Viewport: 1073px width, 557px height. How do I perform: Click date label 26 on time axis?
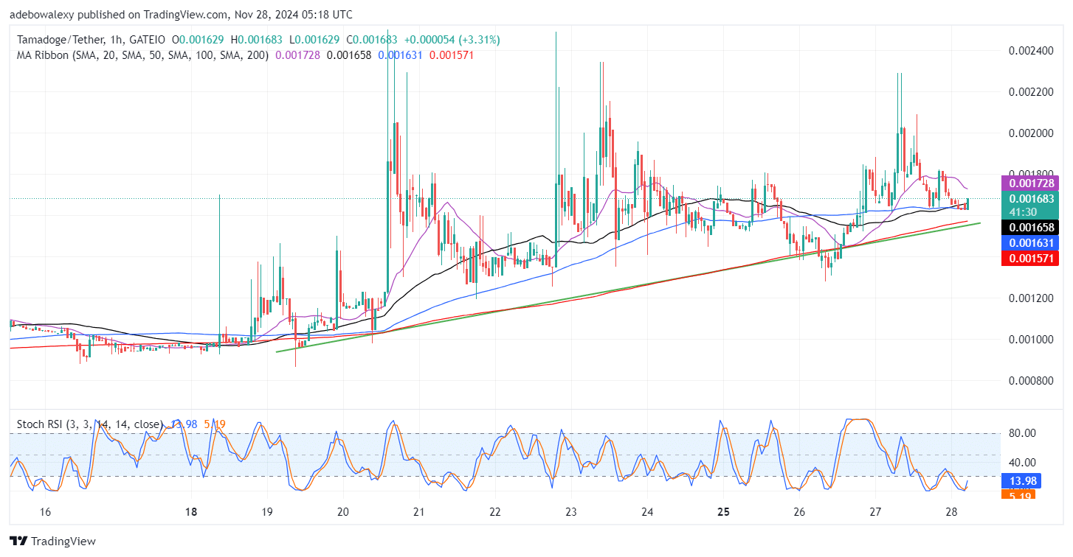click(x=799, y=511)
